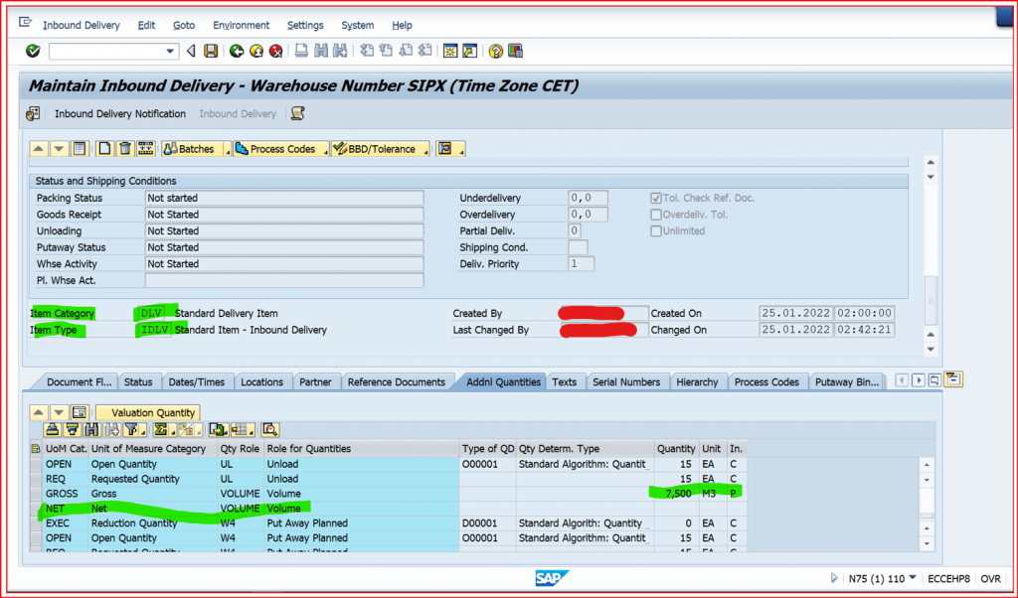Toggle Tol. Check Ref. Doc. checkbox
Screen dimensions: 1018x598
[656, 198]
